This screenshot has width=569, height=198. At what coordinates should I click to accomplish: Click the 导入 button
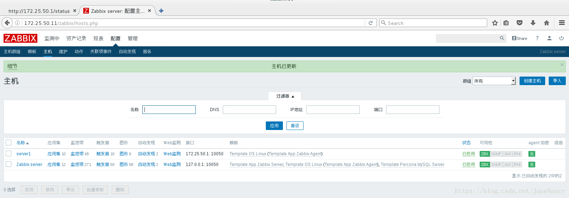[x=557, y=81]
